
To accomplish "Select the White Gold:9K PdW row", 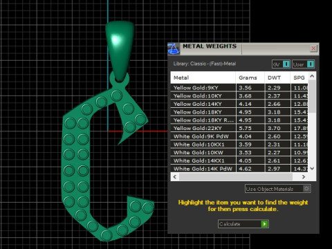I will [239, 136].
